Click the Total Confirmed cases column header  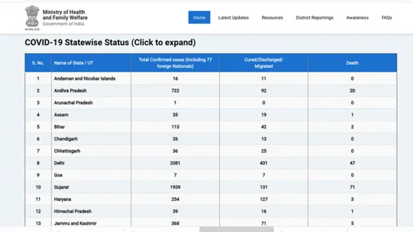pos(175,63)
